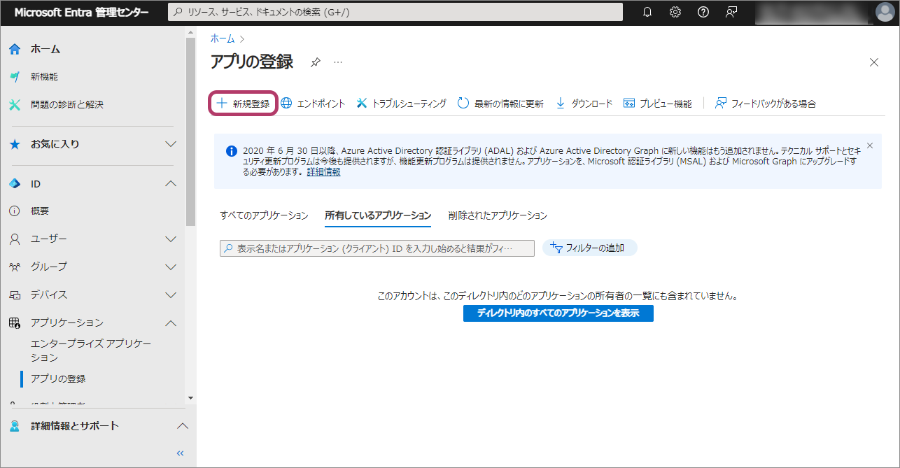Click the sidebar scroll up arrow
900x468 pixels.
[190, 34]
